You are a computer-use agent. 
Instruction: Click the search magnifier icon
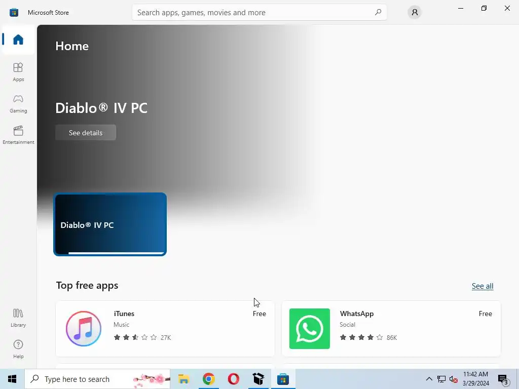[x=378, y=12]
